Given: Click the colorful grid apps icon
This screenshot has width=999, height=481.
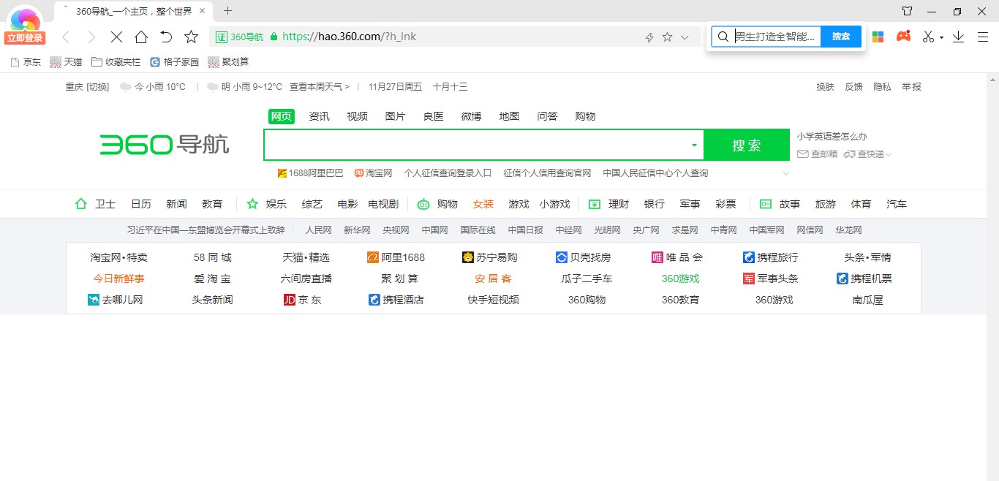Looking at the screenshot, I should [x=878, y=37].
